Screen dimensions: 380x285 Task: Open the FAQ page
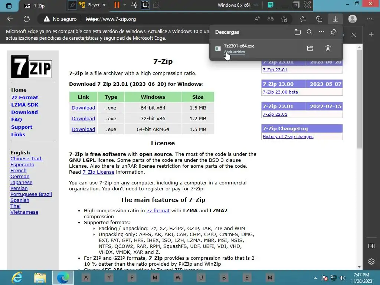(x=16, y=120)
